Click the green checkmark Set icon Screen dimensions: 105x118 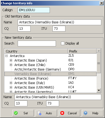point(16,113)
